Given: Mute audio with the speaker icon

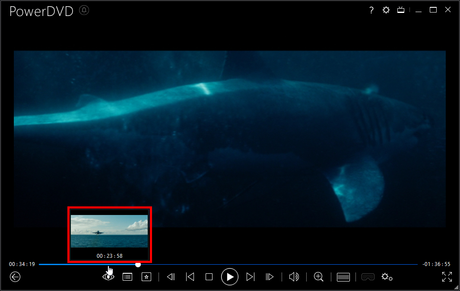Looking at the screenshot, I should (294, 277).
